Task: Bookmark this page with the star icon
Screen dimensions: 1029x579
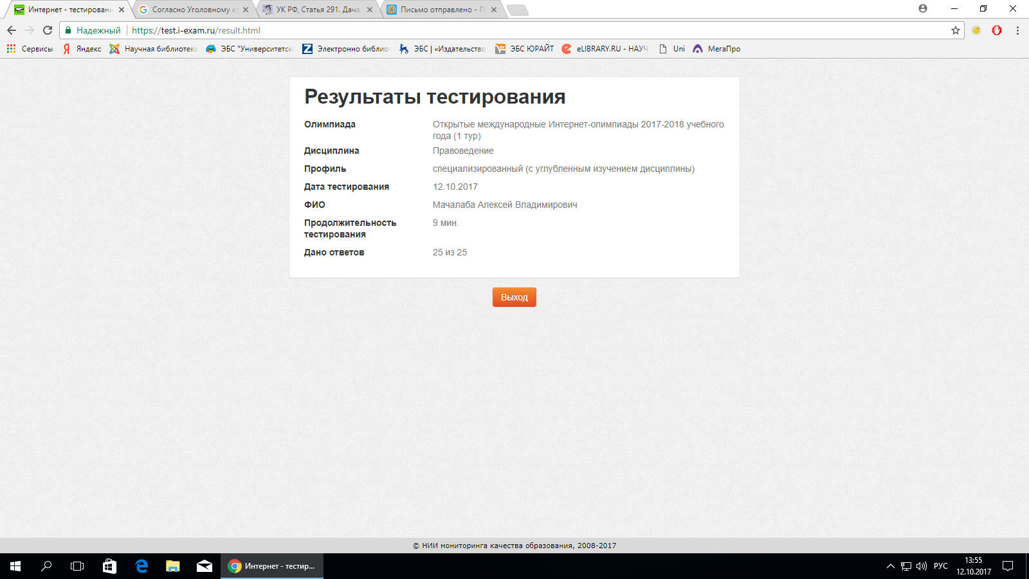Action: 955,30
